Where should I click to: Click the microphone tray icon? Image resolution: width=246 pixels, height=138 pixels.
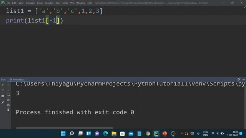coord(198,133)
